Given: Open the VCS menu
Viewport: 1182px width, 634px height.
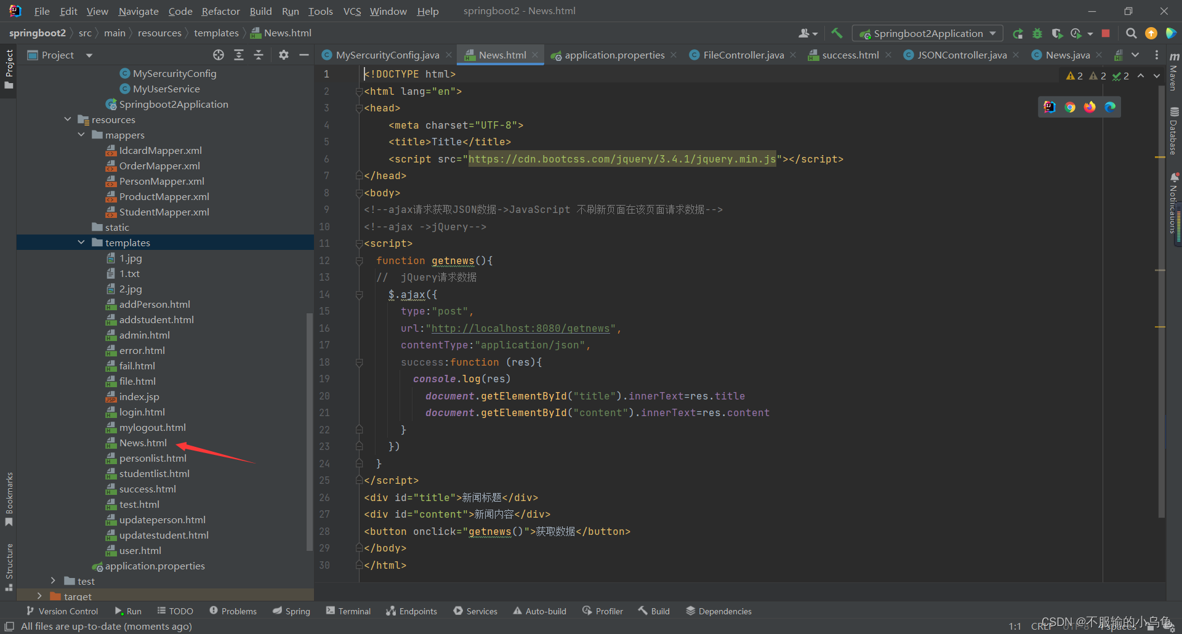Looking at the screenshot, I should [x=352, y=11].
